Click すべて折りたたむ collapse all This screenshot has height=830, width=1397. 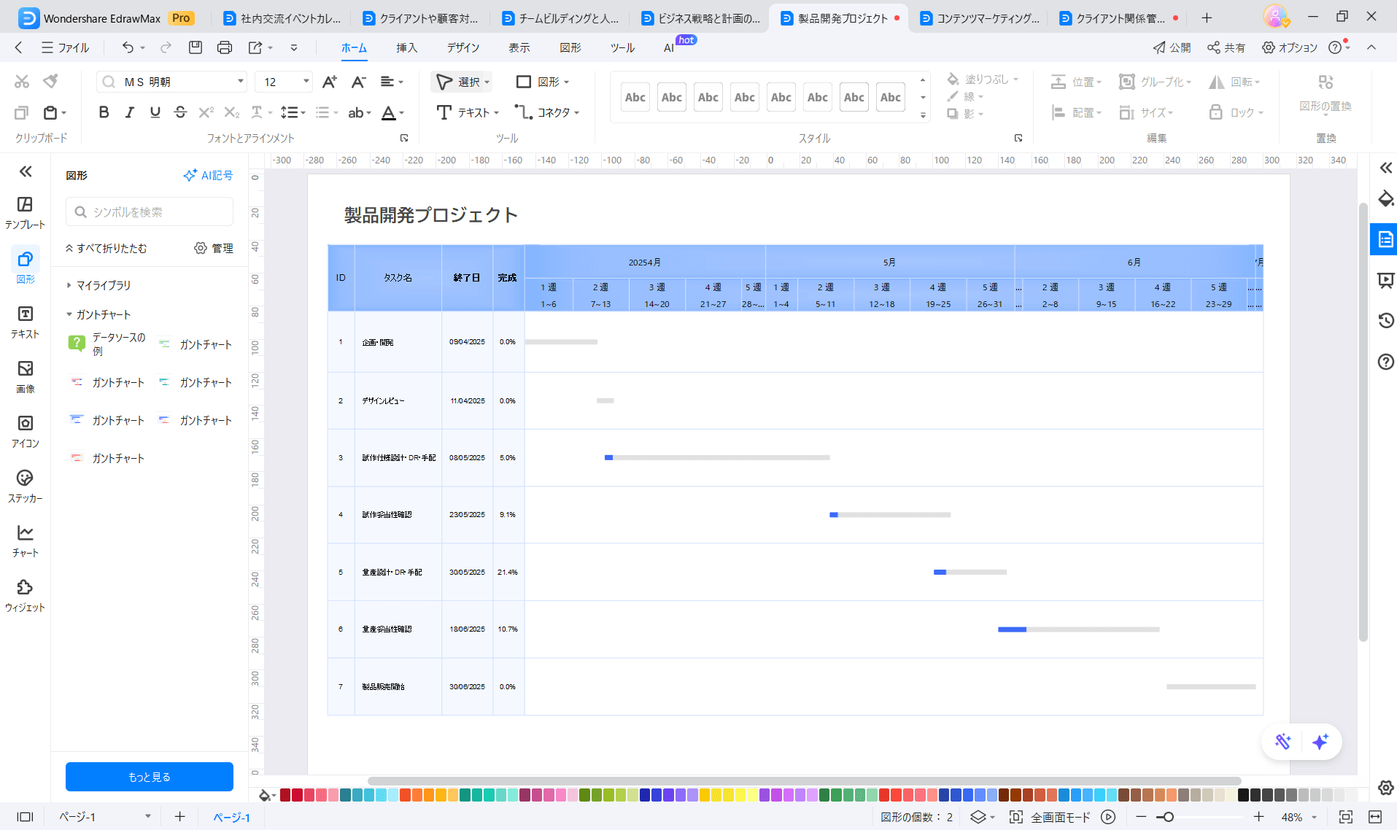pyautogui.click(x=106, y=248)
